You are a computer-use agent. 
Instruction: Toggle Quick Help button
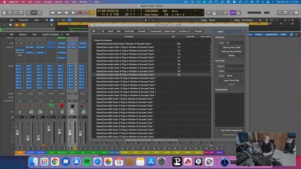pos(16,13)
